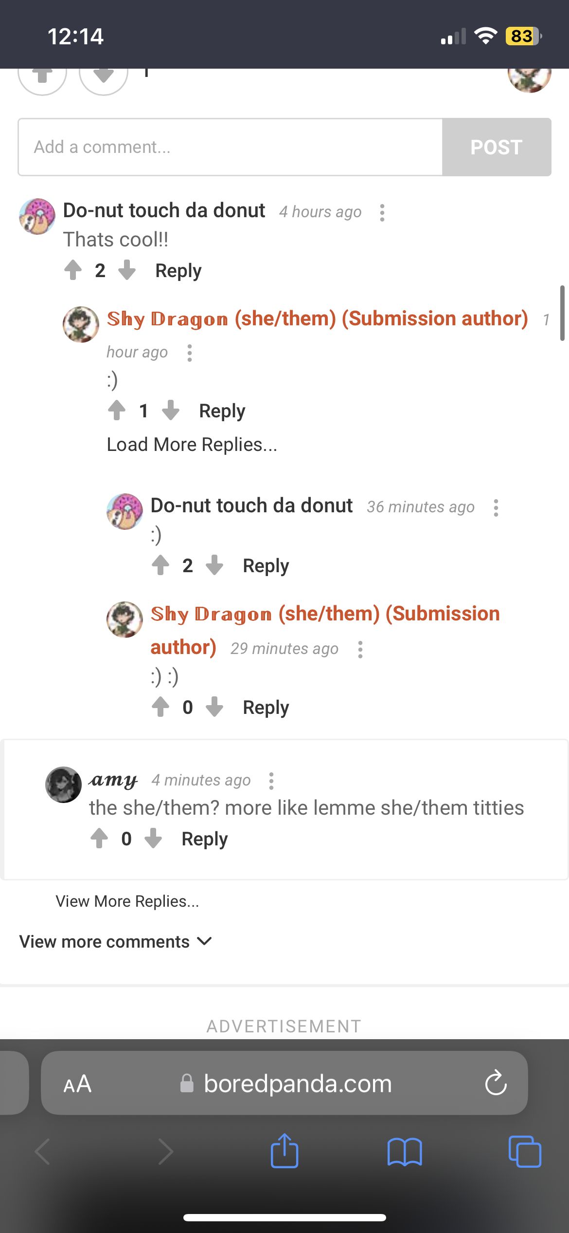Tap the POST button
569x1233 pixels.
click(497, 147)
